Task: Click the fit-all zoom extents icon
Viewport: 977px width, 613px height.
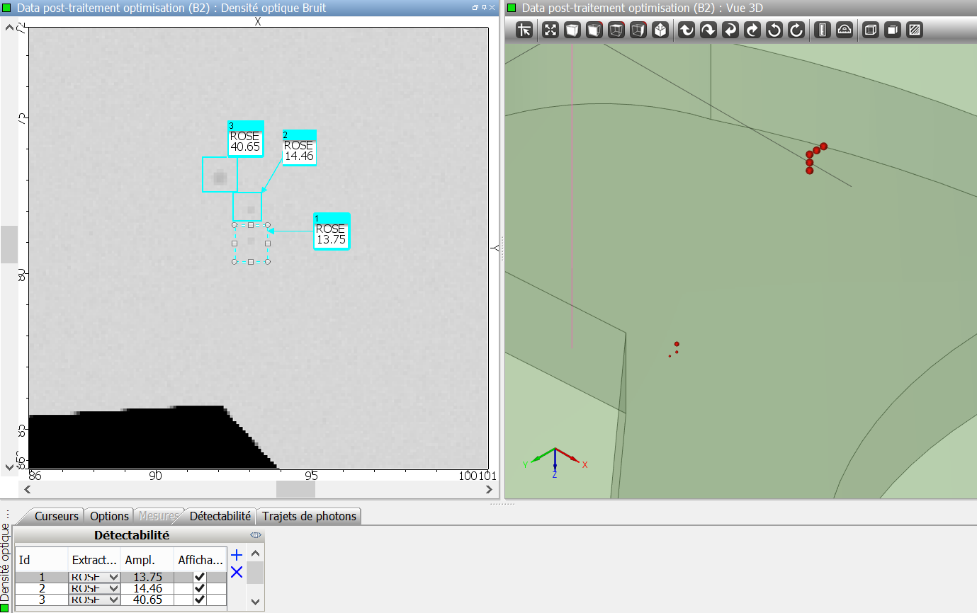Action: (x=550, y=30)
